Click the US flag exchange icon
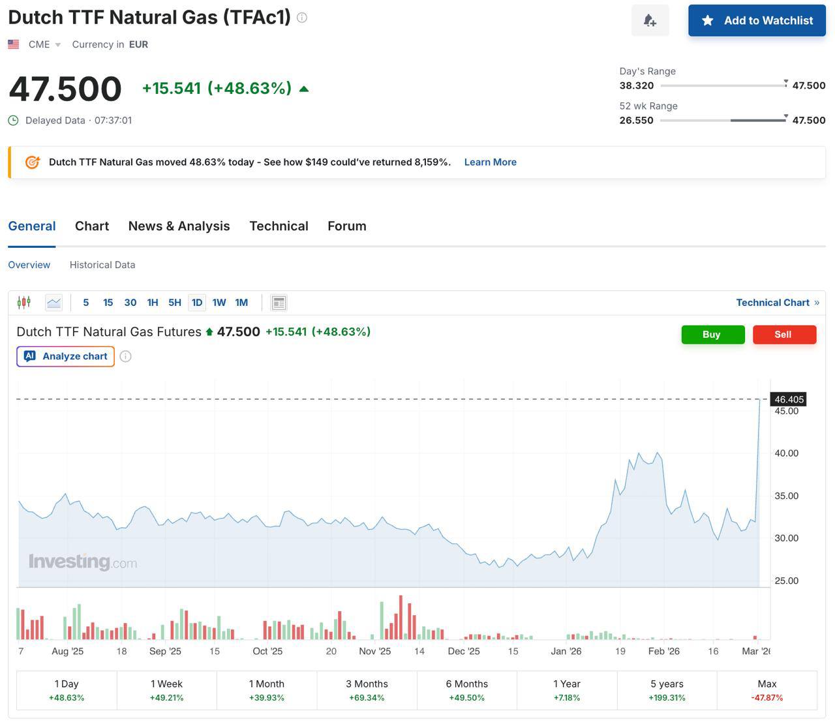 (14, 44)
